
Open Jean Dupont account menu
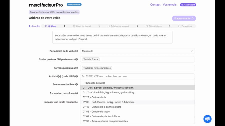188,5
